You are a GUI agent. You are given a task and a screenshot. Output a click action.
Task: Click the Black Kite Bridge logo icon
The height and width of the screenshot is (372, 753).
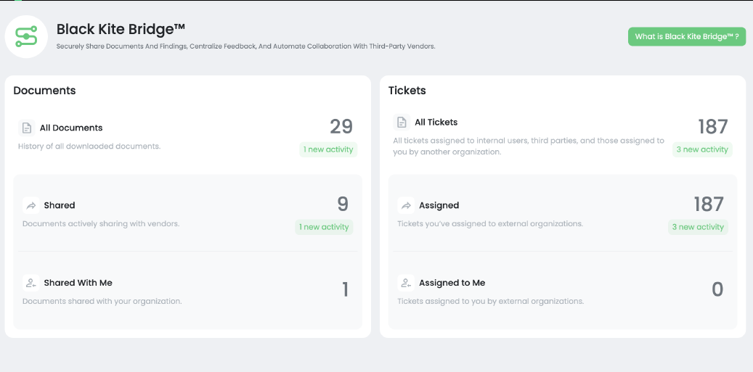click(x=26, y=36)
